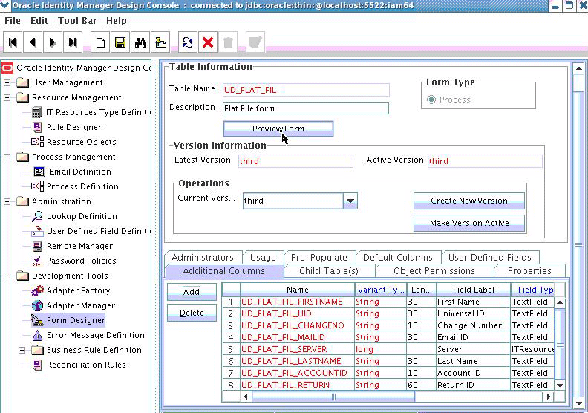Click the New document toolbar icon
This screenshot has width=588, height=413.
tap(101, 42)
